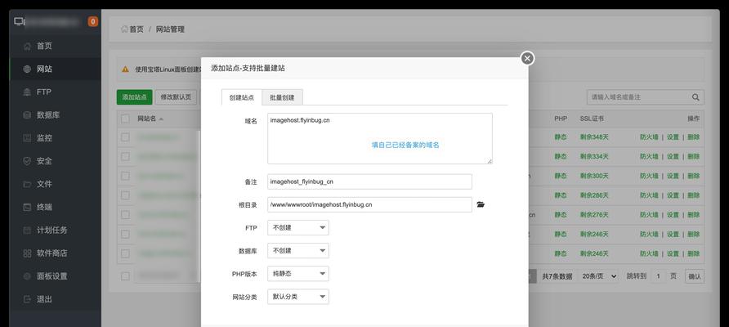729x327 pixels.
Task: Tick the checkbox on the 剩余286天 row
Action: (x=125, y=195)
